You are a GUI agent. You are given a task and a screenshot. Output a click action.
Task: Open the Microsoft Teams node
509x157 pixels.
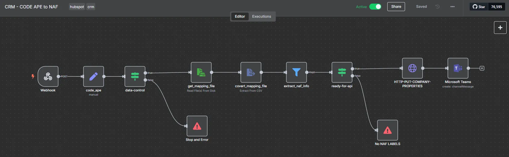(458, 68)
